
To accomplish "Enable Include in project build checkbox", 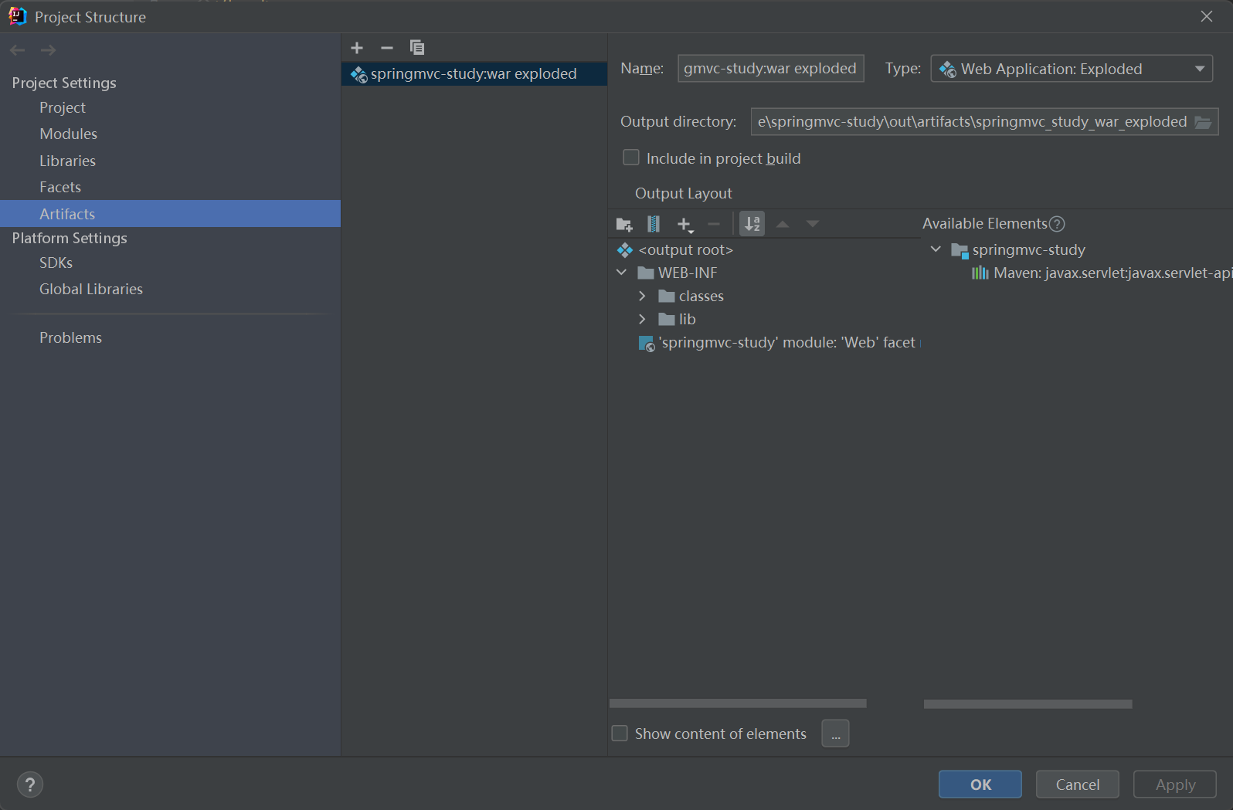I will tap(631, 158).
